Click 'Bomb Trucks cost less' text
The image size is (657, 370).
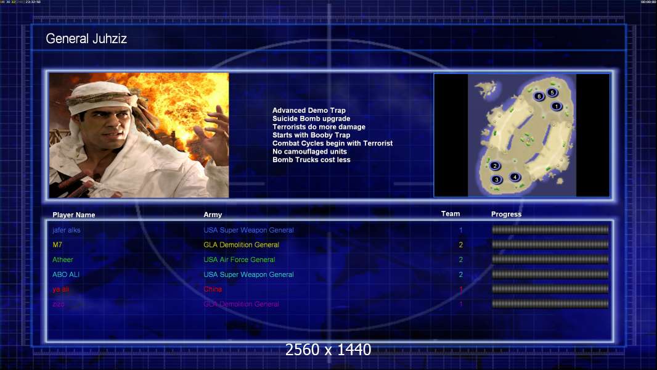[x=311, y=160]
